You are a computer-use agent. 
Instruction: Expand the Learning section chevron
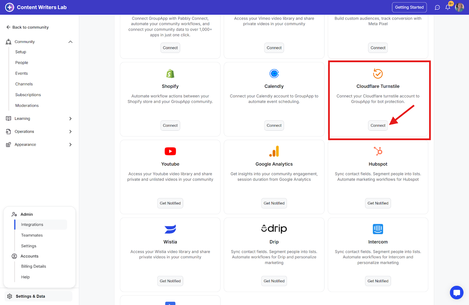point(70,118)
